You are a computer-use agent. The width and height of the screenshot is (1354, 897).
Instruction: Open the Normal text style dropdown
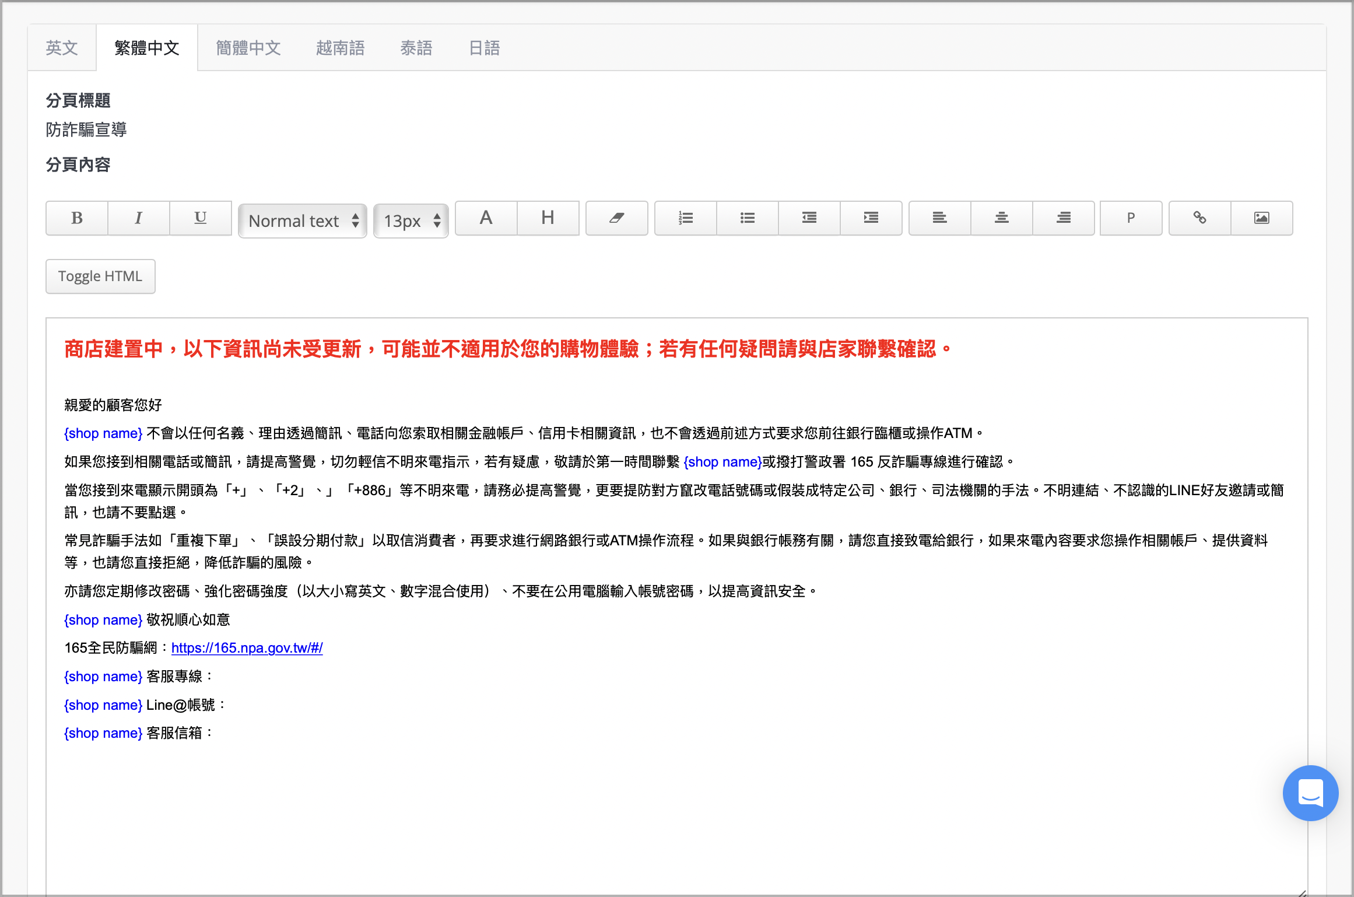303,221
